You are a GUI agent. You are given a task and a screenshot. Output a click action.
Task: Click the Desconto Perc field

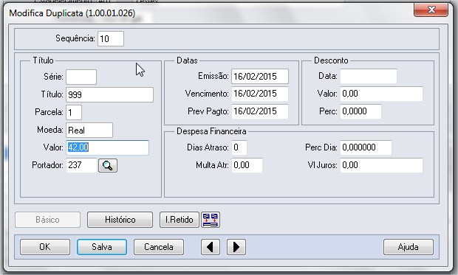pos(360,111)
